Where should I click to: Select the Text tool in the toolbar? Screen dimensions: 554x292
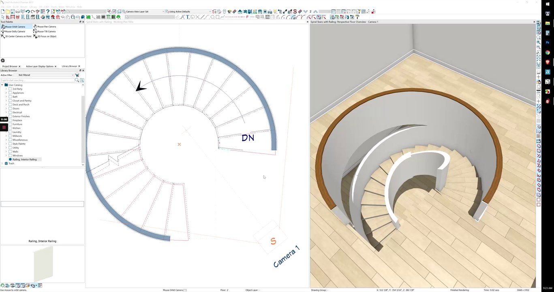click(187, 17)
